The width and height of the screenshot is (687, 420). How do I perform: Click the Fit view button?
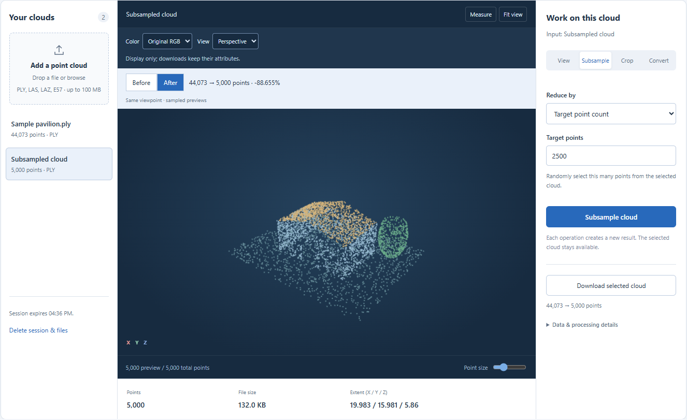click(513, 15)
